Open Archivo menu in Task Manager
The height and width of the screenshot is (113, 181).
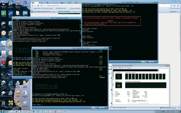[115, 68]
